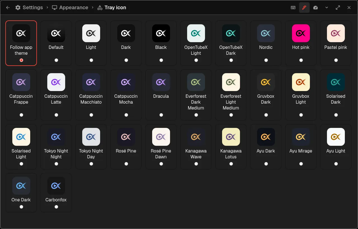358x229 pixels.
Task: Click the Kanagawa Wave label
Action: (196, 154)
